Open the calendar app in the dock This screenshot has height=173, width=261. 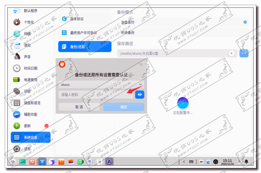point(100,162)
